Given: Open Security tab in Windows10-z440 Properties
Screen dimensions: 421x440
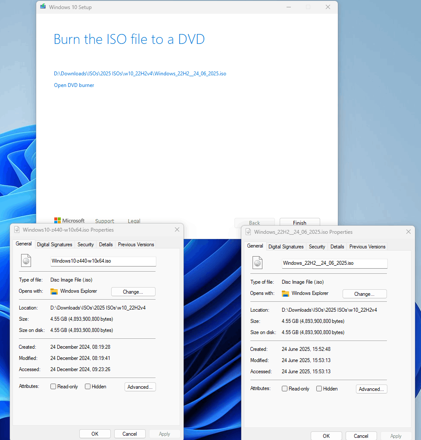Looking at the screenshot, I should pos(86,245).
